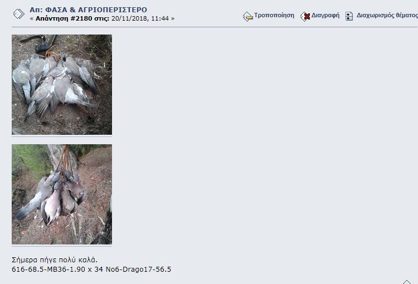The width and height of the screenshot is (418, 284).
Task: Click the line starting with 616-68.5-MB36
Action: tap(91, 270)
